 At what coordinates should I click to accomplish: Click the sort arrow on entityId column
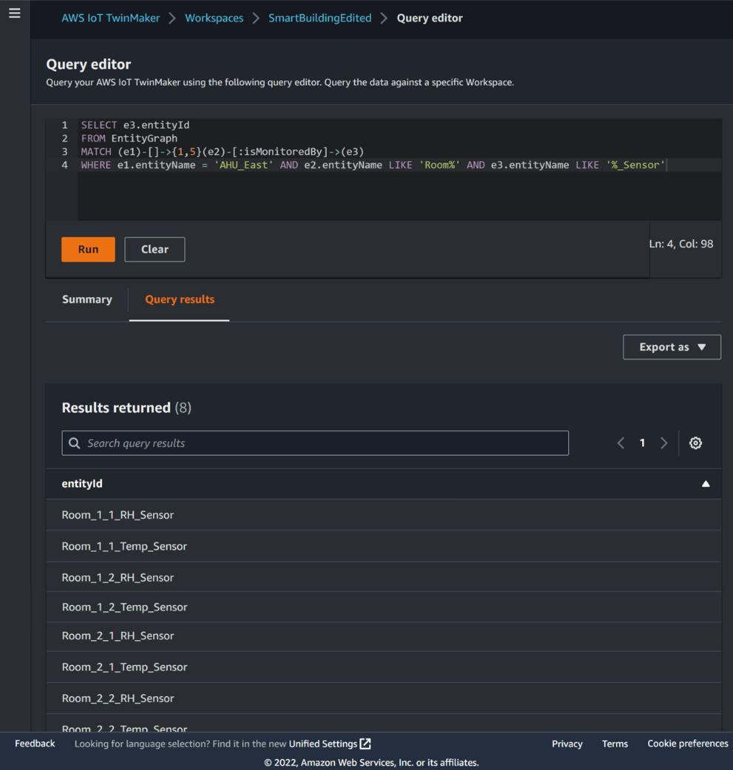706,483
